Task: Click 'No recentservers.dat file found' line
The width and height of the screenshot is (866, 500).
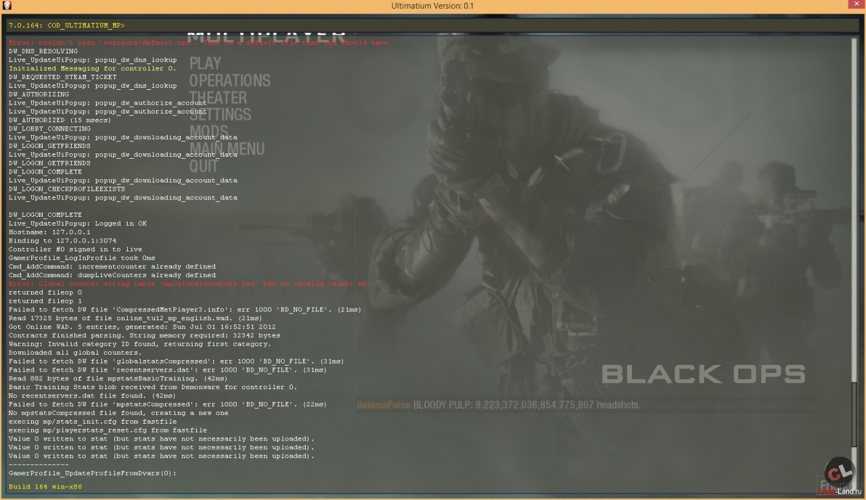Action: tap(93, 396)
